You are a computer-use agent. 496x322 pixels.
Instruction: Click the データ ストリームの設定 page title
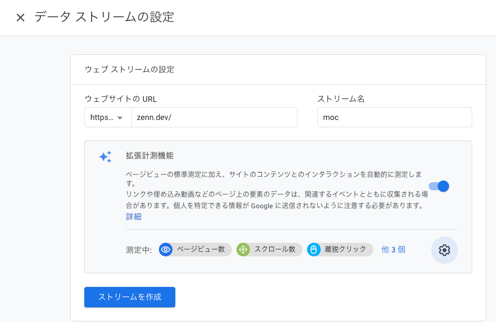(104, 17)
